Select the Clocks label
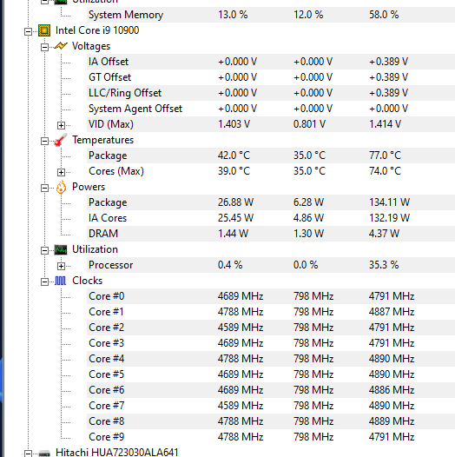The width and height of the screenshot is (455, 457). [x=88, y=281]
